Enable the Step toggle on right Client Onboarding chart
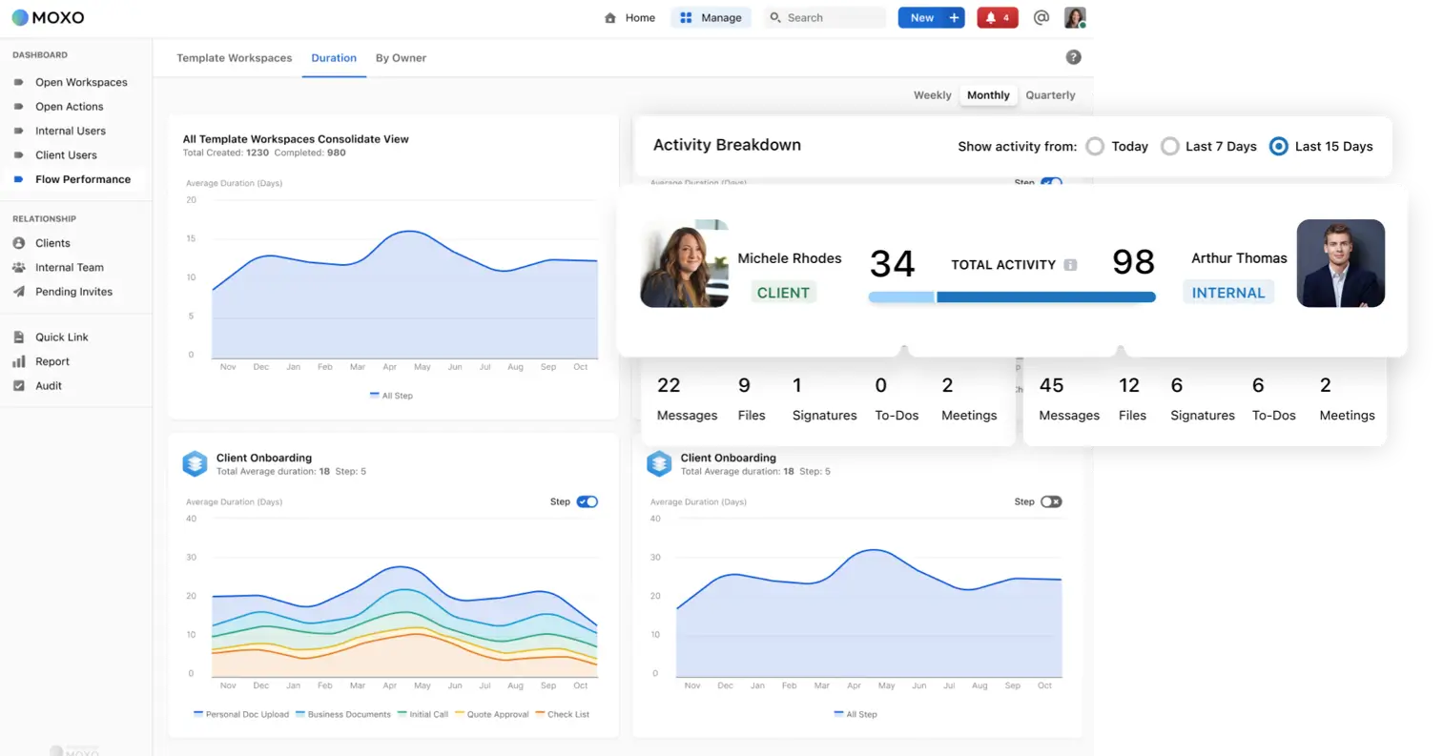The width and height of the screenshot is (1443, 756). point(1053,501)
